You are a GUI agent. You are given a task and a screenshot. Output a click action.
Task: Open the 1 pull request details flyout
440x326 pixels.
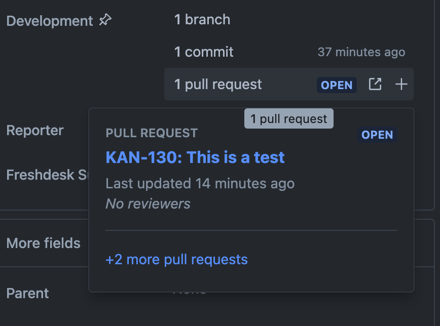217,84
